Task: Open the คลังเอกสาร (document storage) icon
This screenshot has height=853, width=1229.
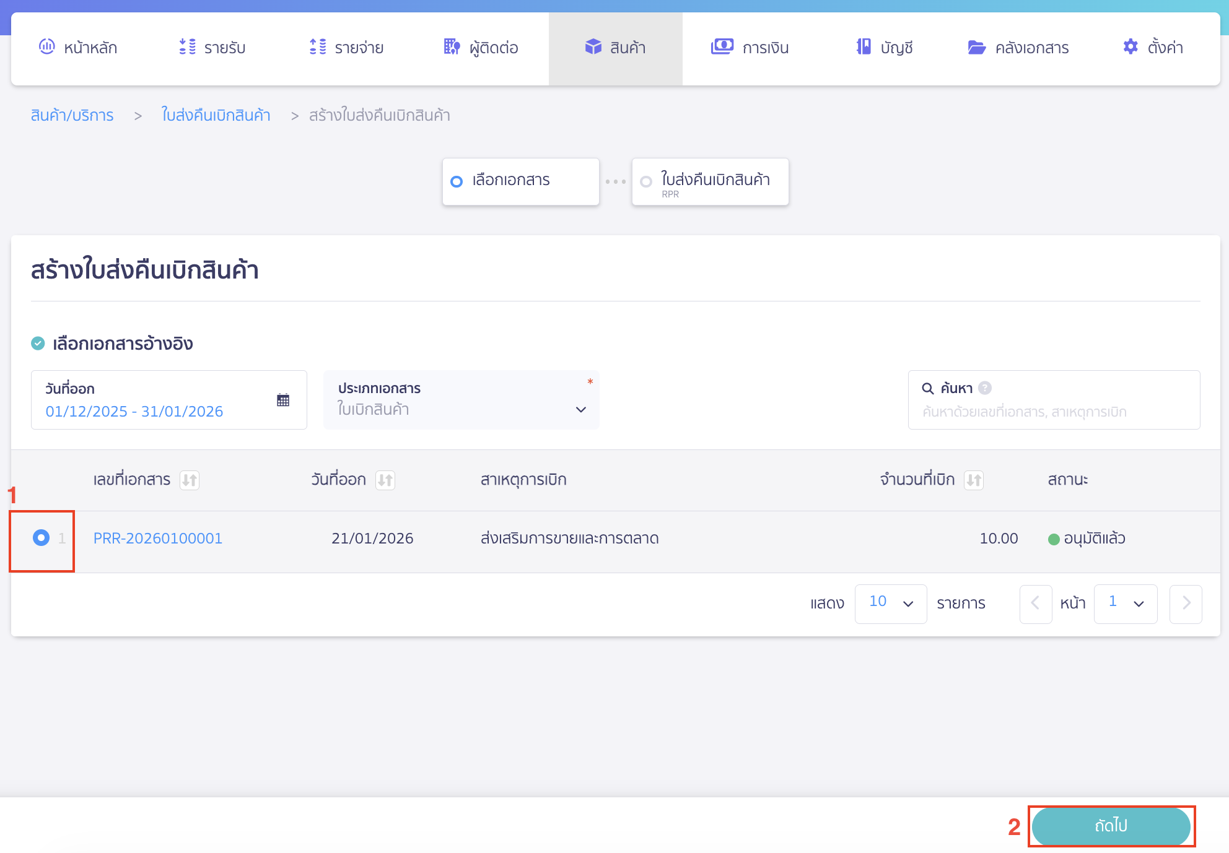Action: [977, 47]
